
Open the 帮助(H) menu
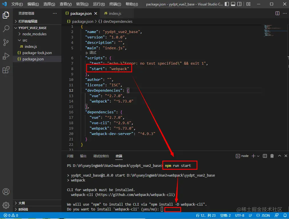(132, 4)
